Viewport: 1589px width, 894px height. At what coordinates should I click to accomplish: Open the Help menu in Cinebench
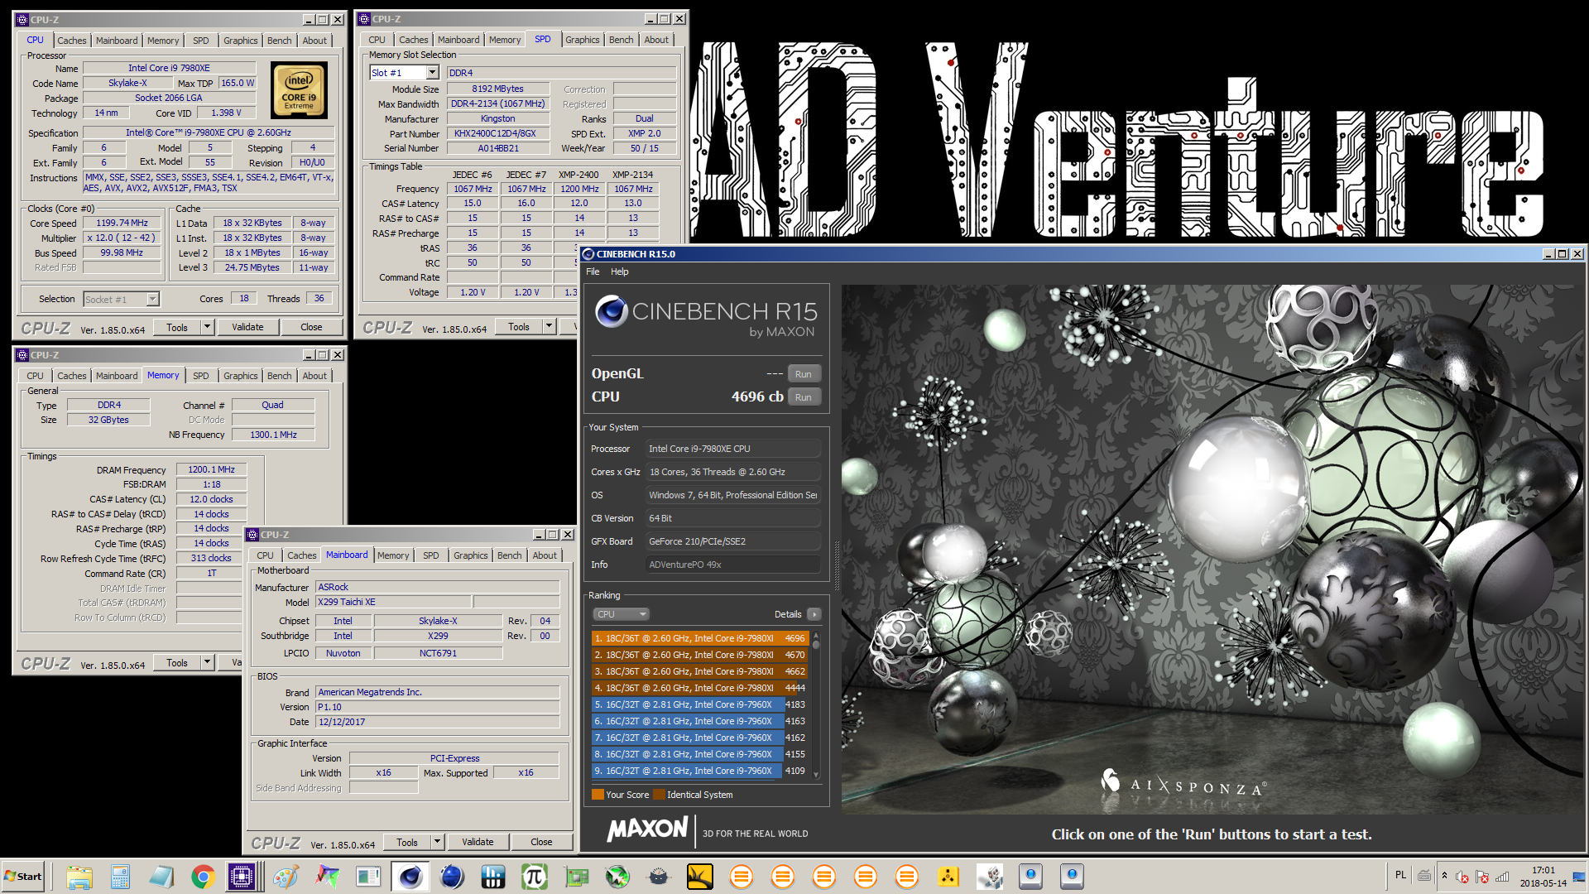point(620,272)
